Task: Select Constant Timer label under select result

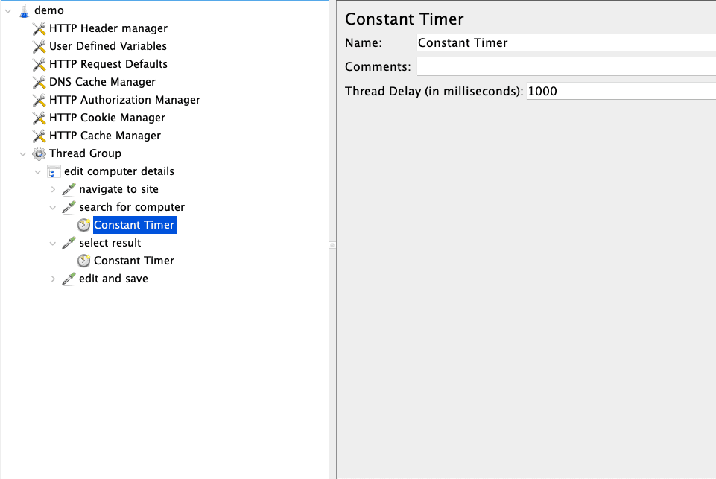Action: click(x=134, y=261)
